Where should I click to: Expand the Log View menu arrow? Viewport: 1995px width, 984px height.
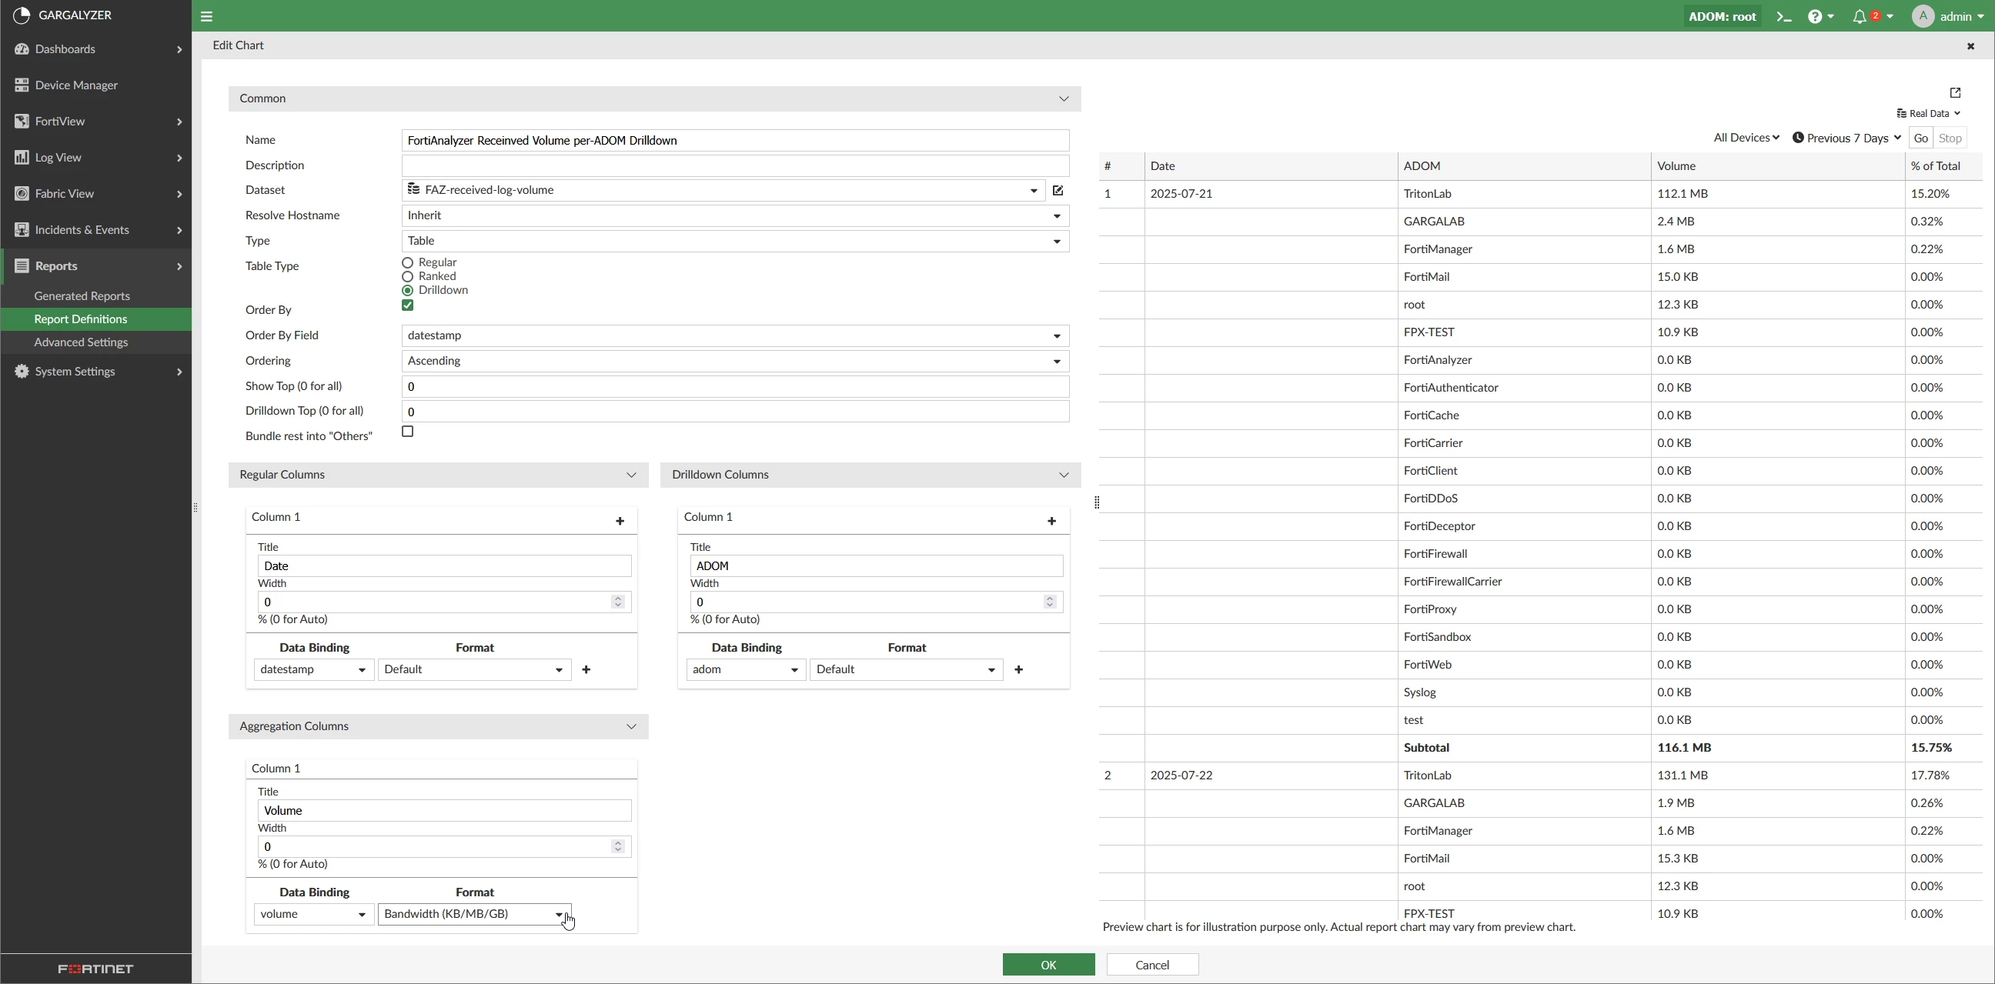179,158
